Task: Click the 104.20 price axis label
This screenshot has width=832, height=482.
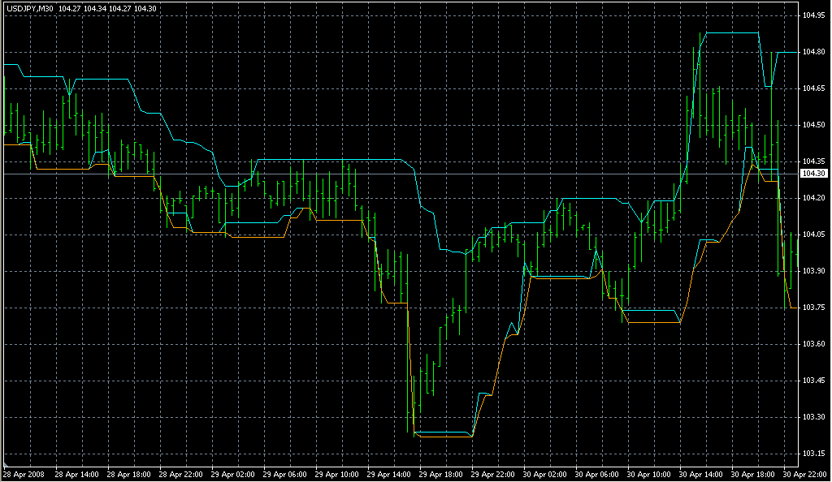Action: [x=813, y=197]
